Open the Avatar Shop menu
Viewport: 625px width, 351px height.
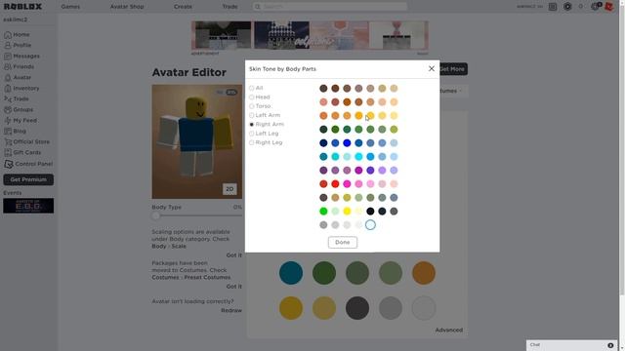point(127,7)
